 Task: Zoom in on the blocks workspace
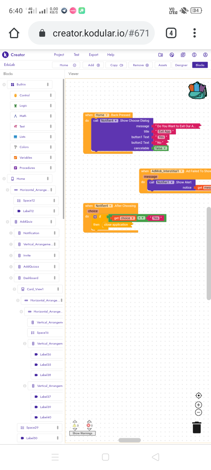198,405
